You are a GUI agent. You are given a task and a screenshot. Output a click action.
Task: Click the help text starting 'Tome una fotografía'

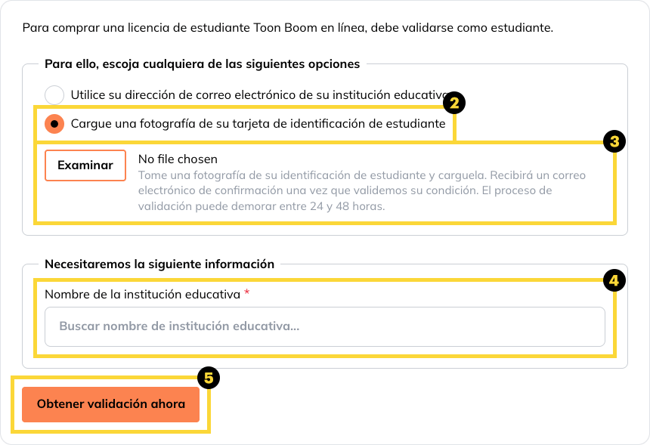click(x=363, y=175)
